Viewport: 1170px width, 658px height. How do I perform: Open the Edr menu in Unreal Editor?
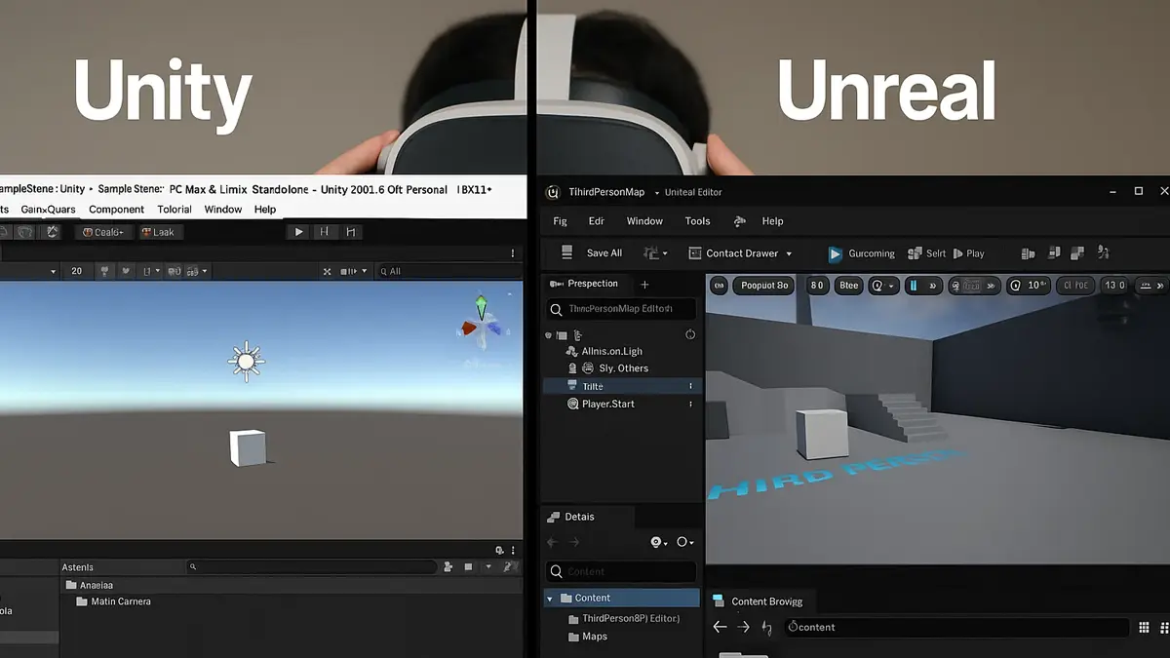click(x=597, y=221)
